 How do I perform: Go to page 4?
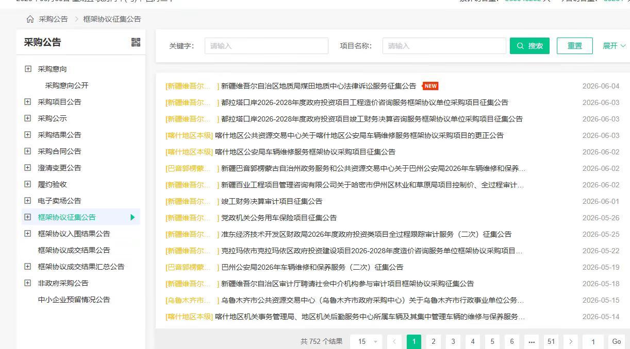(x=473, y=341)
